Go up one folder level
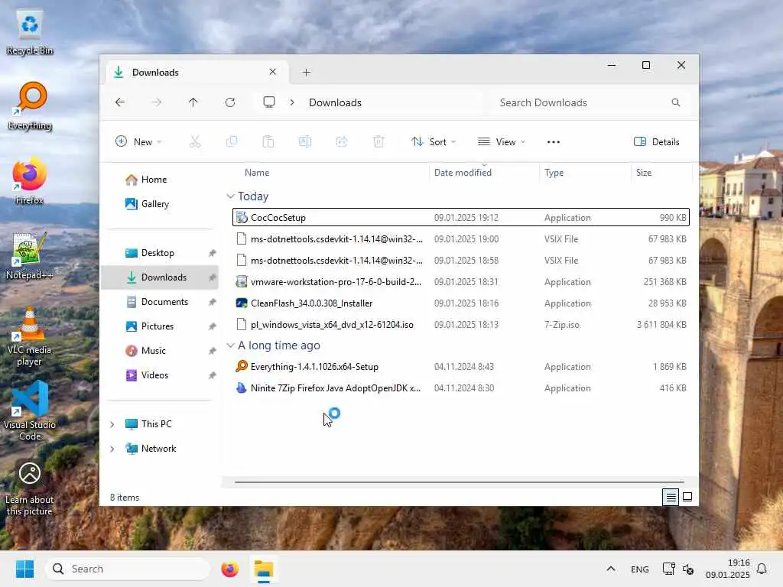Viewport: 783px width, 587px height. 193,102
